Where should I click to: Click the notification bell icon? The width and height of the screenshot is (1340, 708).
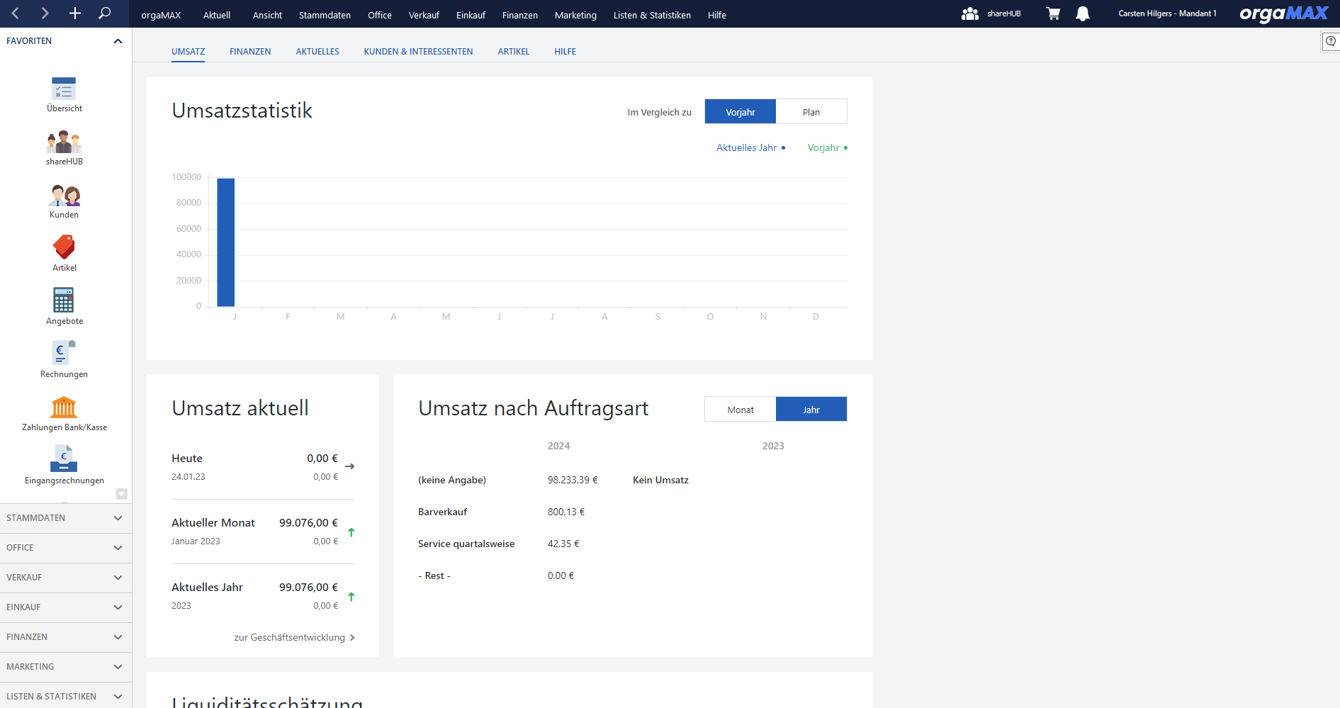pos(1082,14)
